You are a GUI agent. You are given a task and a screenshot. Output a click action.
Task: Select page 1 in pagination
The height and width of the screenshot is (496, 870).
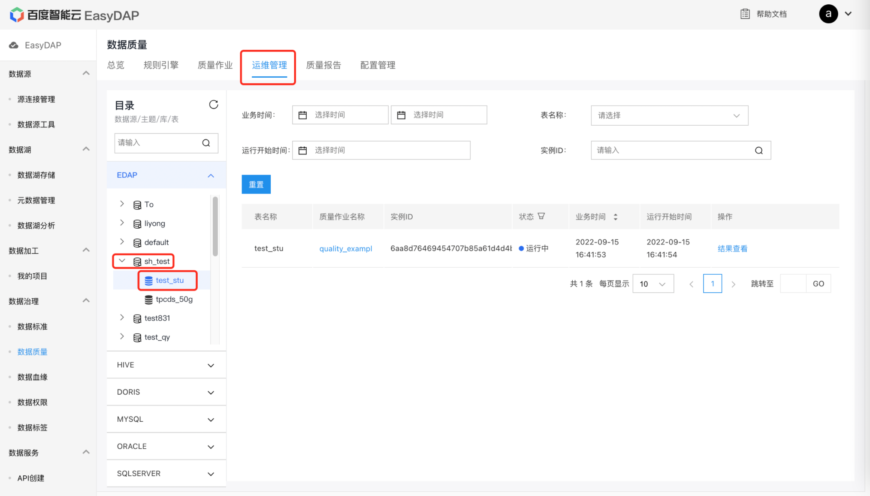point(712,284)
